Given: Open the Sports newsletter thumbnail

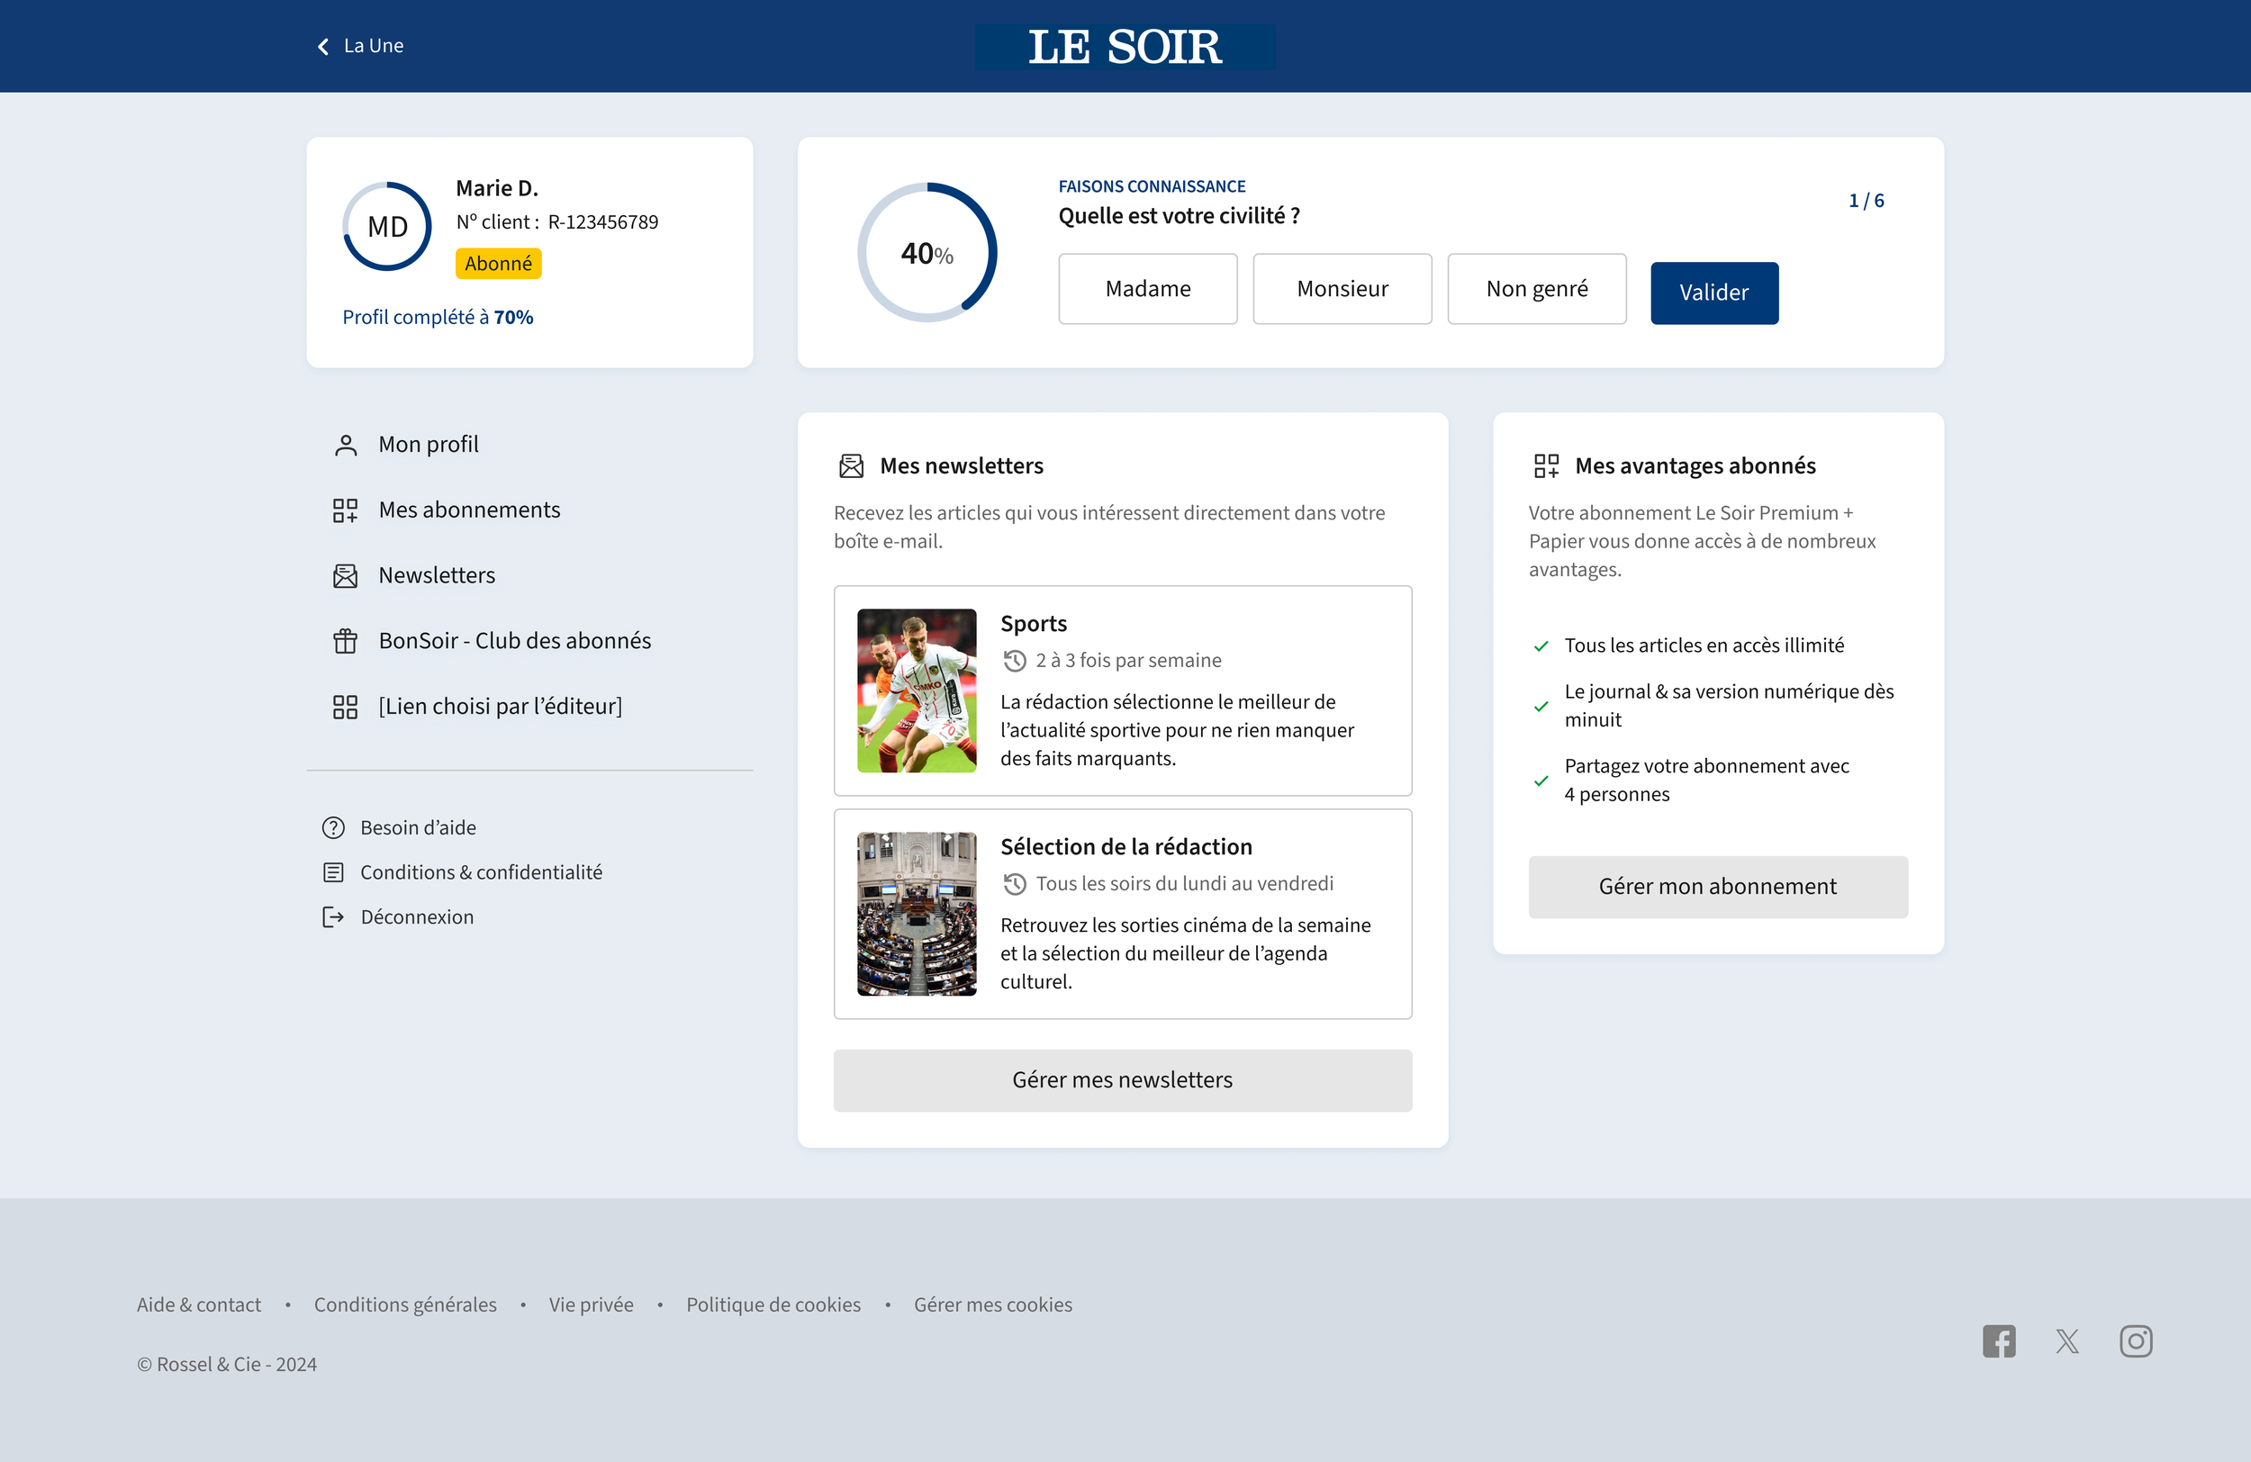Looking at the screenshot, I should (x=916, y=690).
